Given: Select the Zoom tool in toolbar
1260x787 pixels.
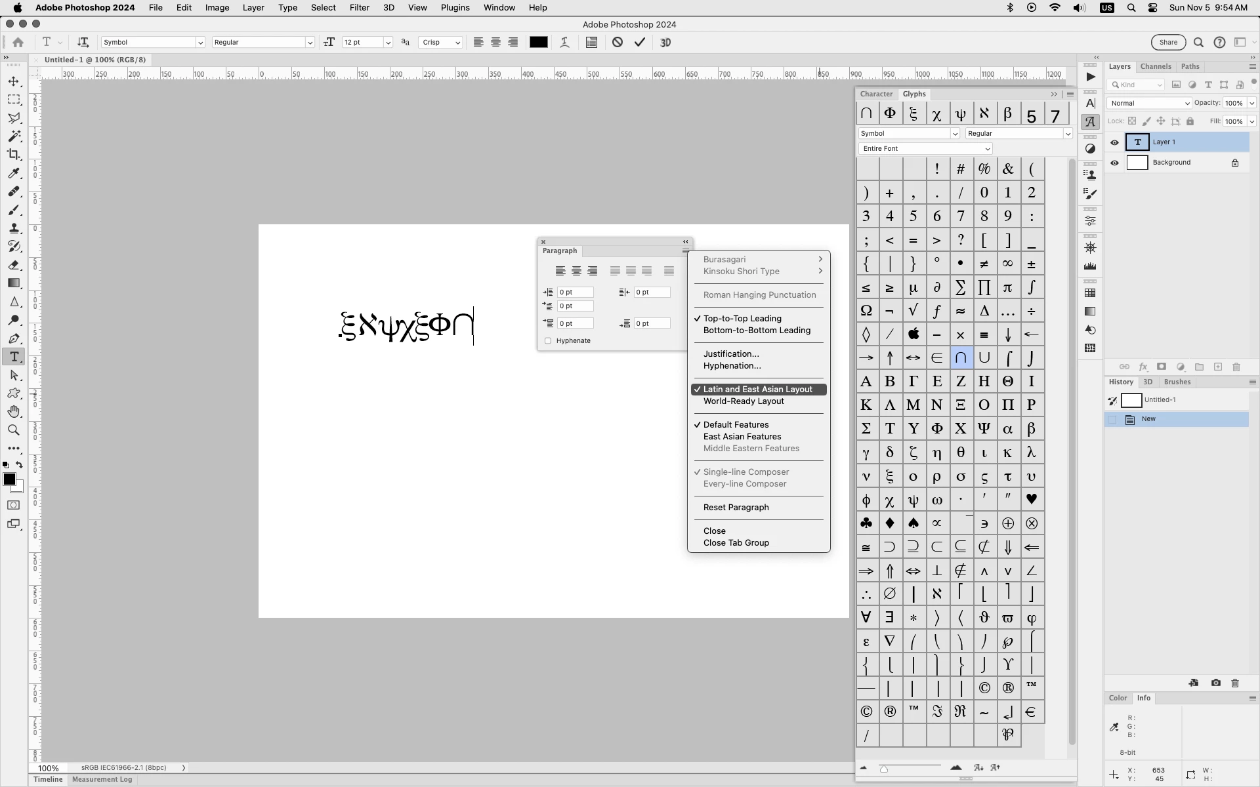Looking at the screenshot, I should coord(14,430).
